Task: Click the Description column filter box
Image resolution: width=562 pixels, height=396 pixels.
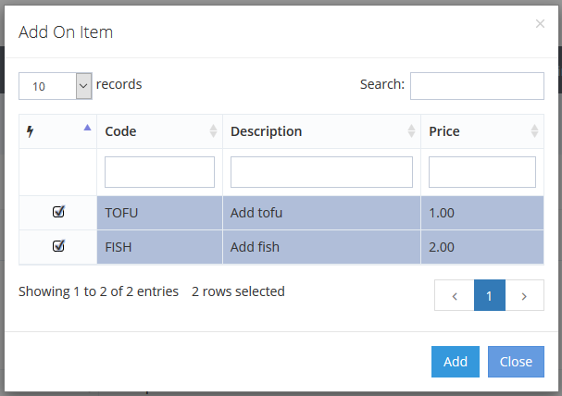Action: click(x=320, y=172)
